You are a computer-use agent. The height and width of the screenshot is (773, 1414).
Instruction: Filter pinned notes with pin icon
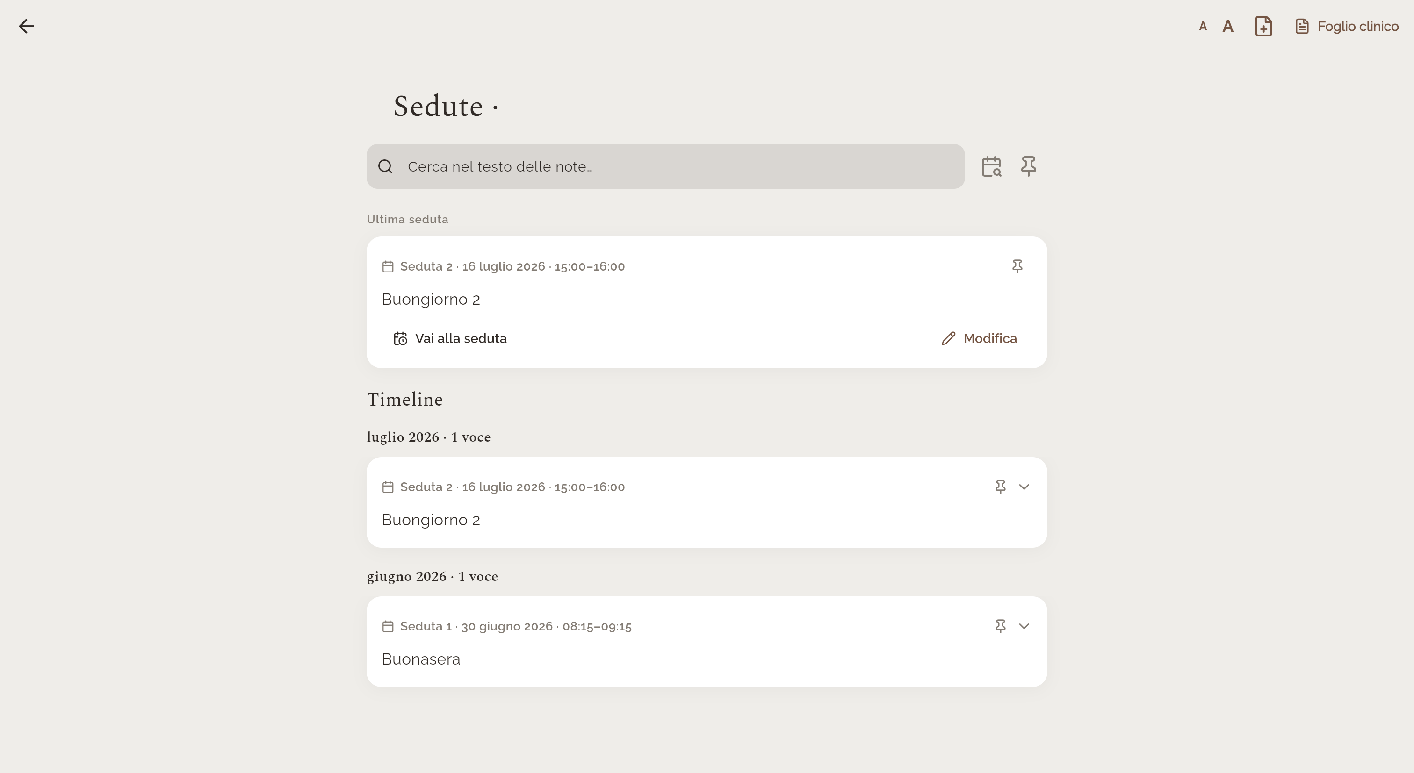pos(1028,166)
